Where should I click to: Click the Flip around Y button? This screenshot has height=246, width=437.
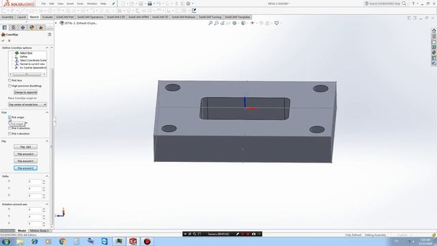tap(25, 161)
